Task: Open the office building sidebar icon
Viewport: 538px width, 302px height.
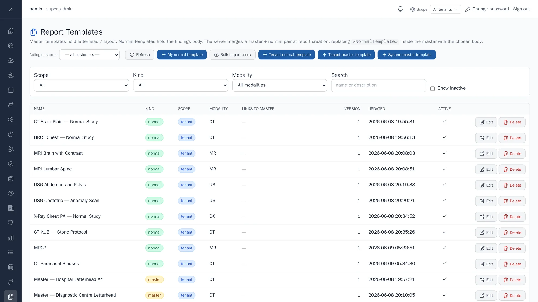Action: point(10,208)
